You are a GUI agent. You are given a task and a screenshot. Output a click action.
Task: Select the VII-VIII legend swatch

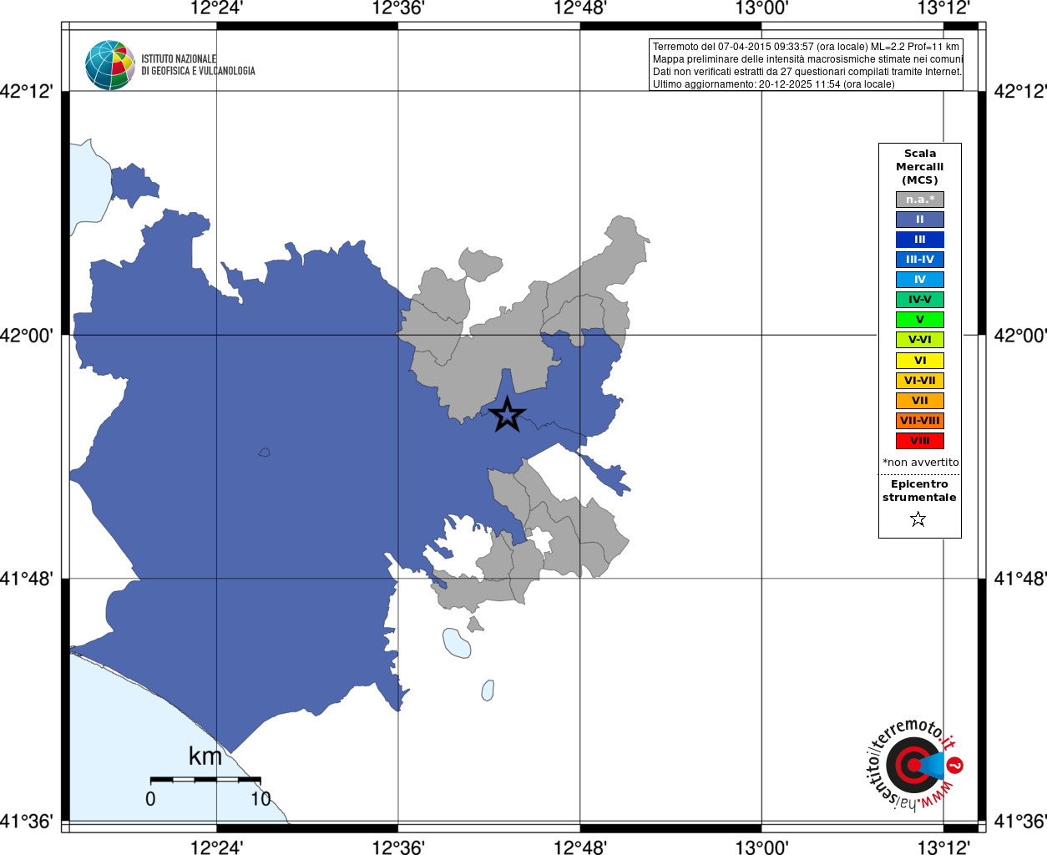[920, 421]
